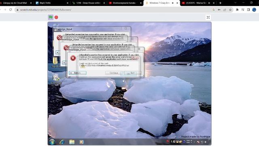259x146 pixels.
Task: Click the installer desktop icon below the folder
Action: (56, 78)
